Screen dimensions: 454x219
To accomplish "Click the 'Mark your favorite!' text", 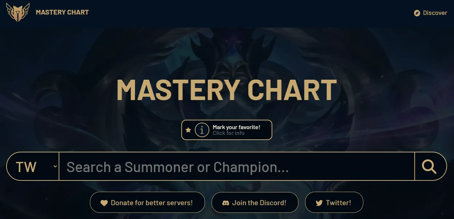I will 236,127.
